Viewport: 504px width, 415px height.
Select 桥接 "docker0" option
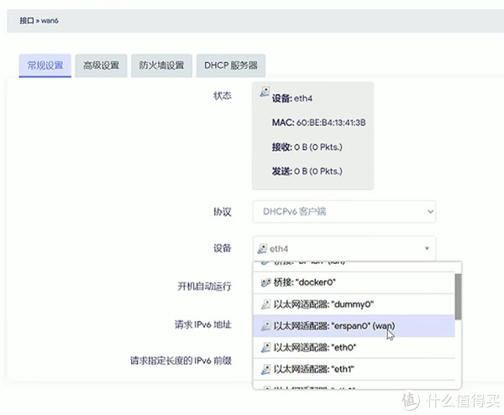(354, 283)
